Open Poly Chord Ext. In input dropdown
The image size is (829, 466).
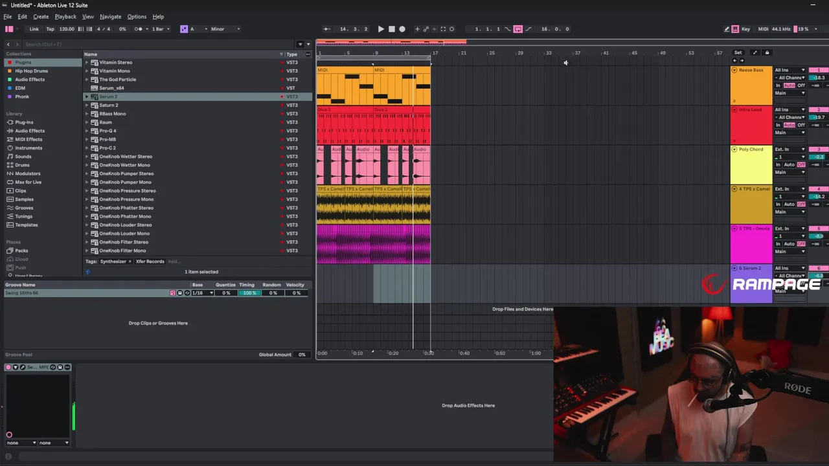pyautogui.click(x=790, y=150)
